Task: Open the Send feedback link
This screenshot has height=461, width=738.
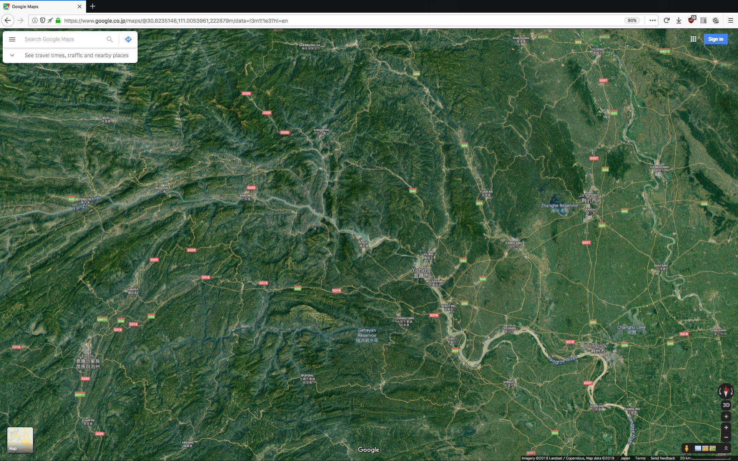Action: pos(662,458)
